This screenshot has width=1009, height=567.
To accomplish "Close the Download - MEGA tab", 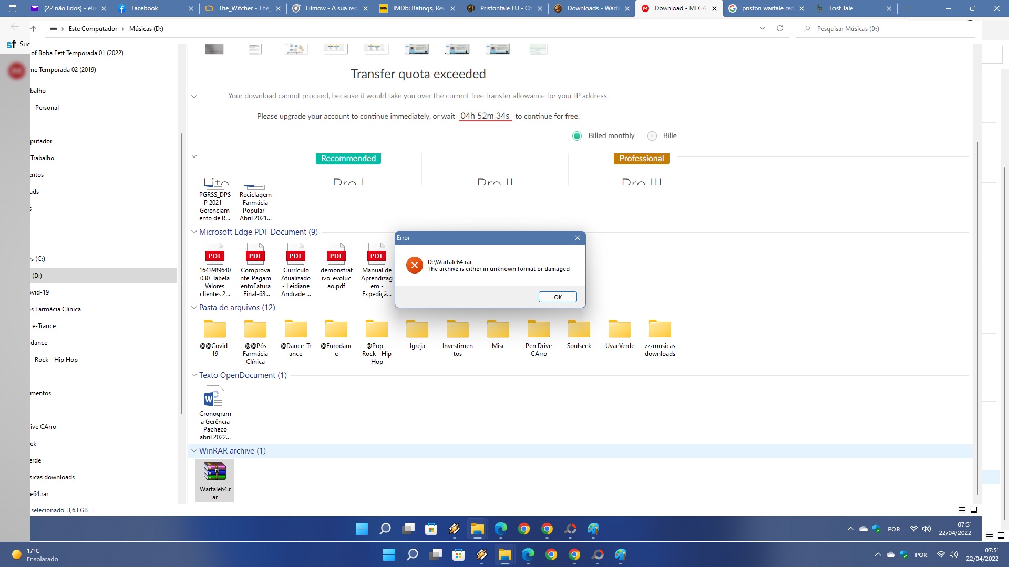I will pyautogui.click(x=714, y=8).
